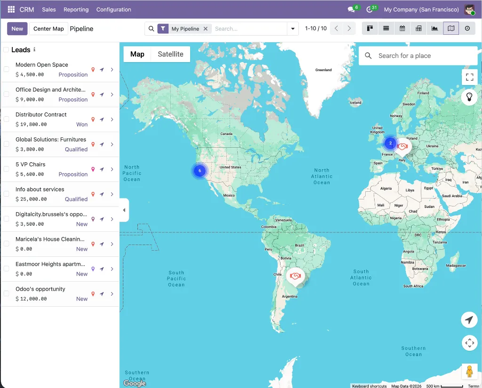The image size is (482, 388).
Task: Focus the Search... input field
Action: point(249,29)
